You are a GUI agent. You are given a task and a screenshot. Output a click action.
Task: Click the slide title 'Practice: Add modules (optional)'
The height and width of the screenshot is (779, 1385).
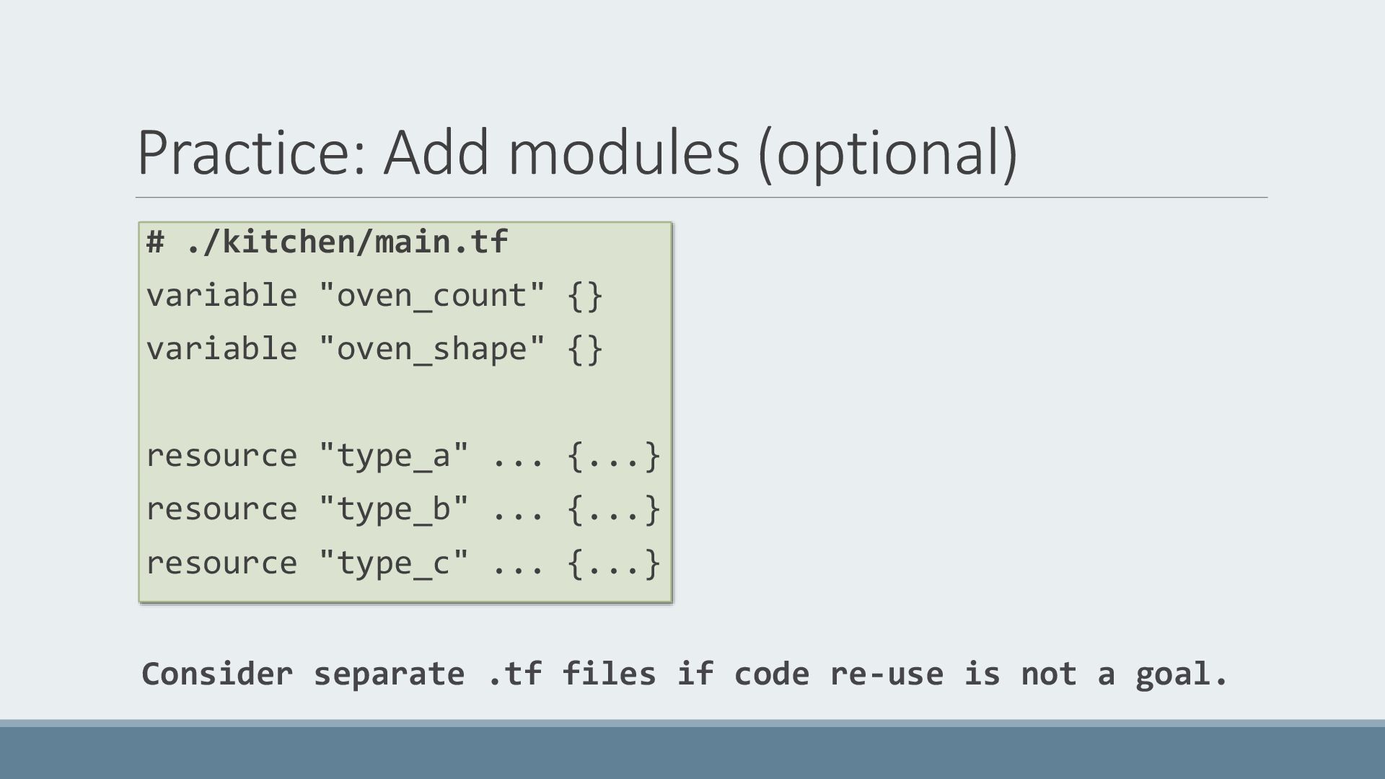tap(577, 151)
